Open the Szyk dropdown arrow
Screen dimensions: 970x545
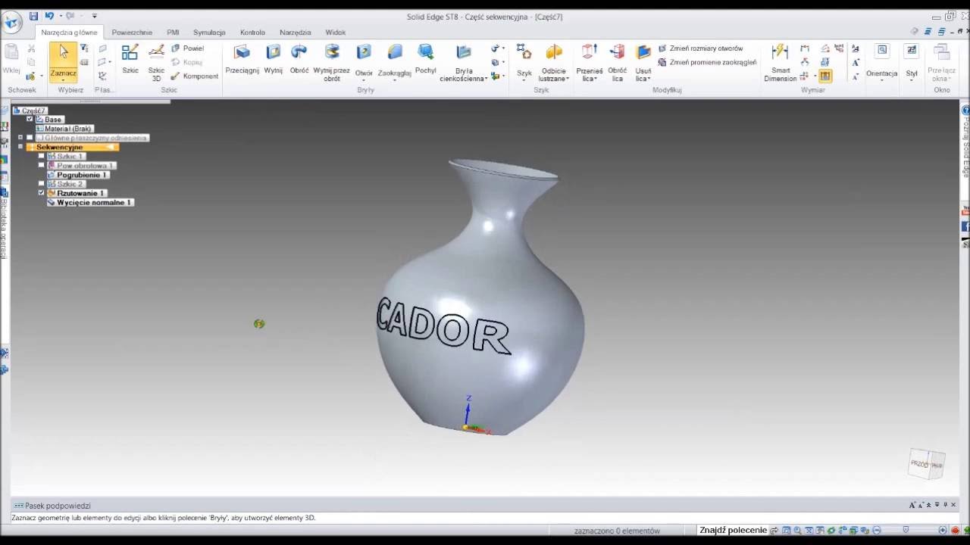(524, 80)
